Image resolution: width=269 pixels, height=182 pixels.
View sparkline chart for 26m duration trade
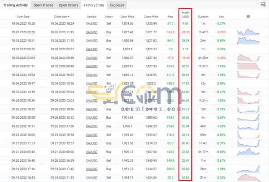coord(248,169)
